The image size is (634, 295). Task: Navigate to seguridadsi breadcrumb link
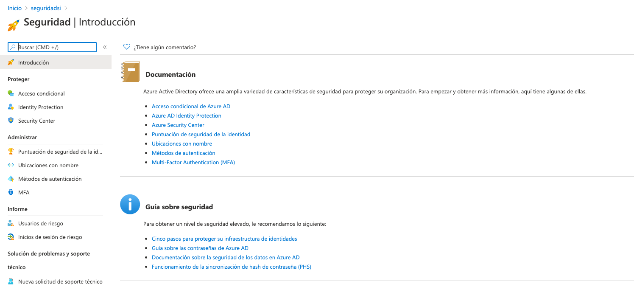click(46, 8)
